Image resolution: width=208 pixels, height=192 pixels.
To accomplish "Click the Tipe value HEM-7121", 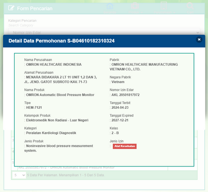I will (34, 108).
